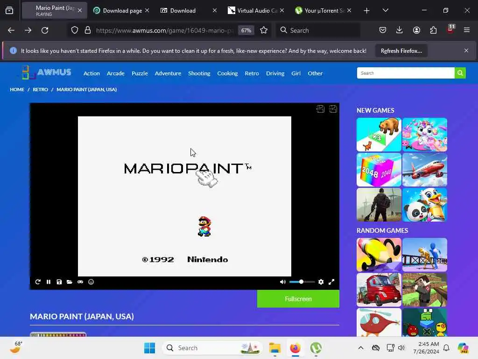
Task: Open tracking protection shield icon
Action: 75,30
